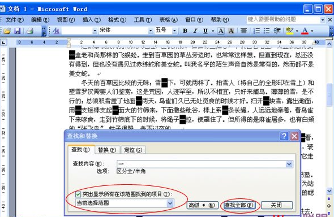Open the Tools menu
The width and height of the screenshot is (334, 217).
click(143, 20)
